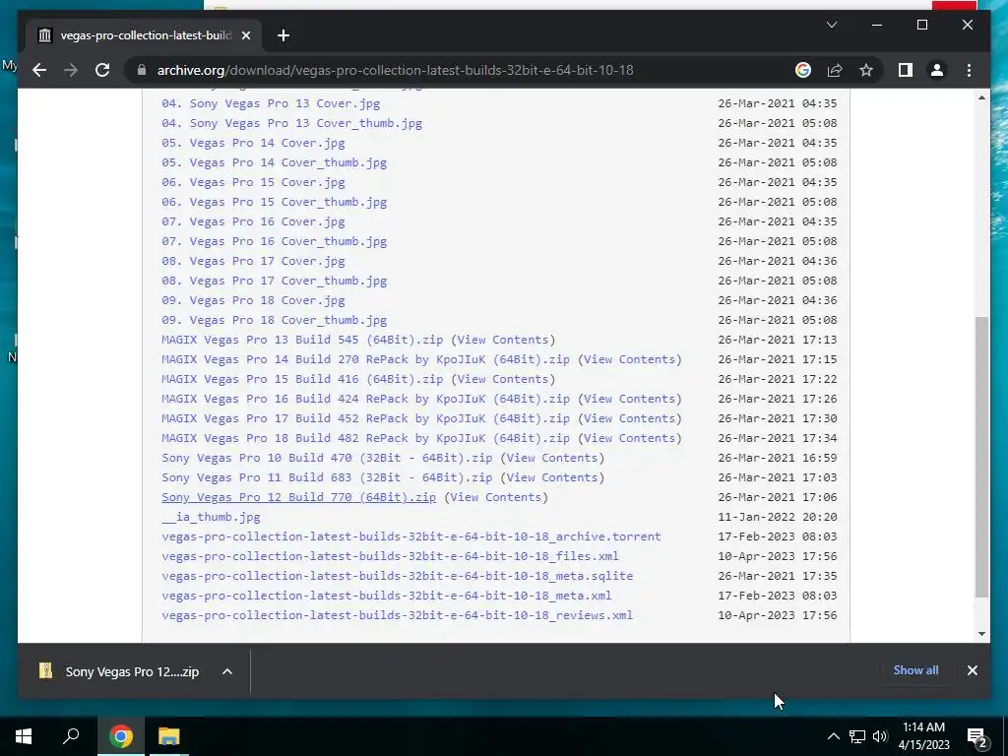Download MAGIX Vegas Pro 14 Build 270 zip
The height and width of the screenshot is (756, 1008).
pyautogui.click(x=366, y=359)
